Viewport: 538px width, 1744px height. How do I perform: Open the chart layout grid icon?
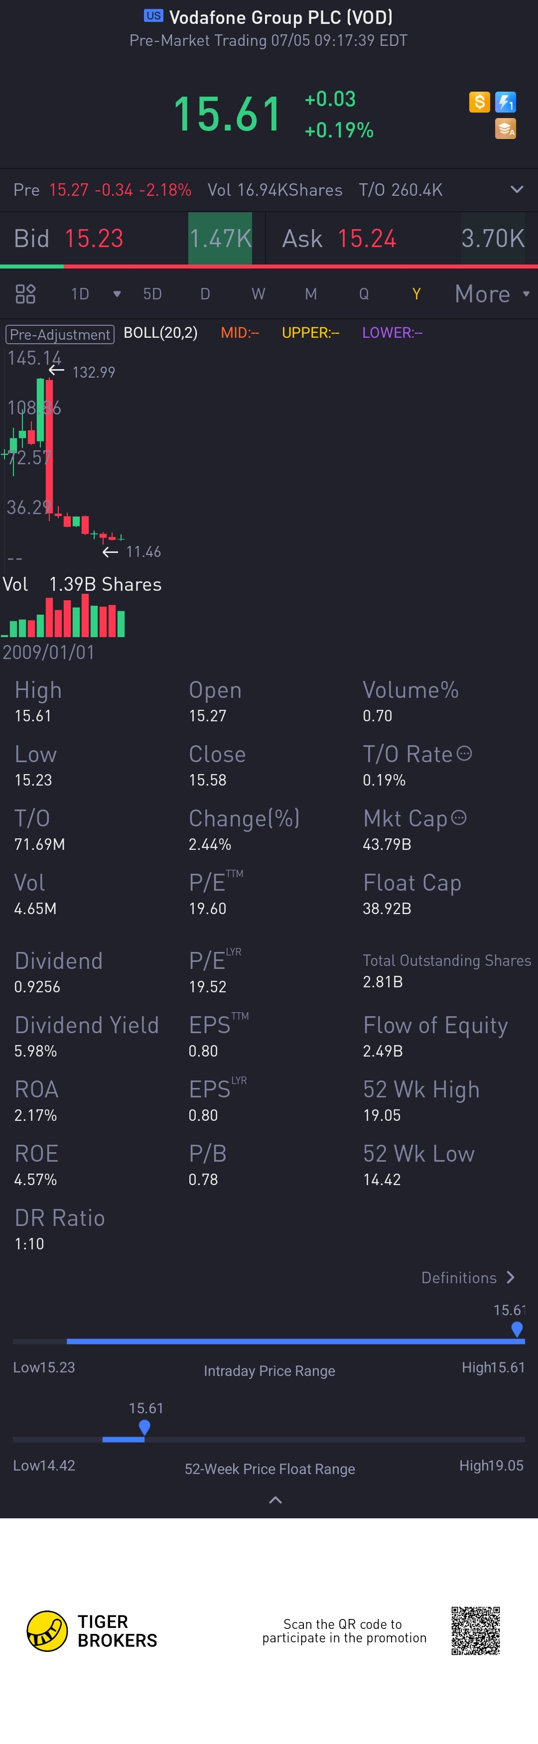(26, 294)
